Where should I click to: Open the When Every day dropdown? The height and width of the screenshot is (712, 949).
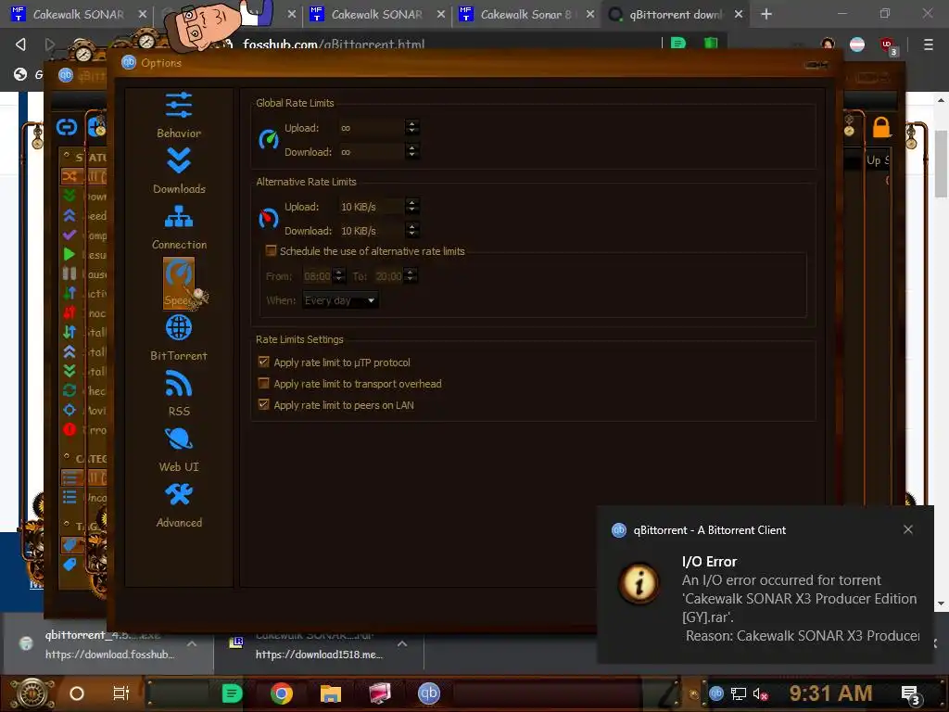click(341, 300)
